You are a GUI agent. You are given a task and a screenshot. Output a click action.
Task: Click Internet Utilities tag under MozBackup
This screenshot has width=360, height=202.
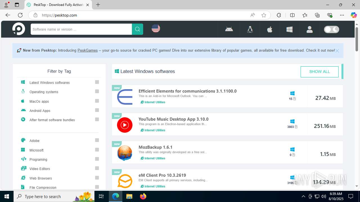coord(153,159)
